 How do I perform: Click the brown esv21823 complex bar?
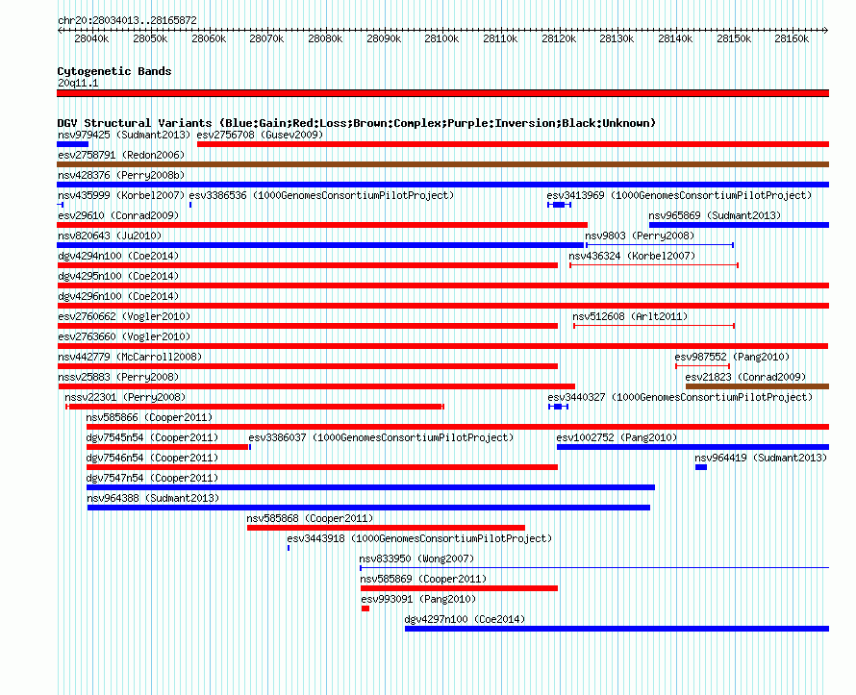(758, 386)
